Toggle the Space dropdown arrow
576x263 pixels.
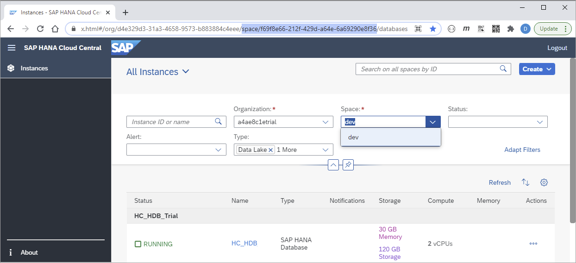pyautogui.click(x=433, y=122)
